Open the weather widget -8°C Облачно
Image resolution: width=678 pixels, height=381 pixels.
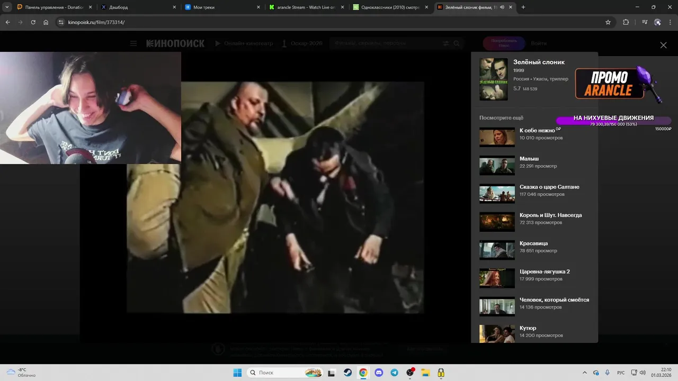coord(21,373)
